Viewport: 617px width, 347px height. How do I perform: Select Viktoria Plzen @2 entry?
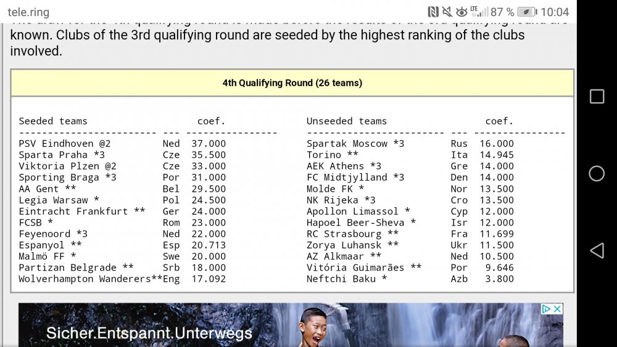coord(68,166)
